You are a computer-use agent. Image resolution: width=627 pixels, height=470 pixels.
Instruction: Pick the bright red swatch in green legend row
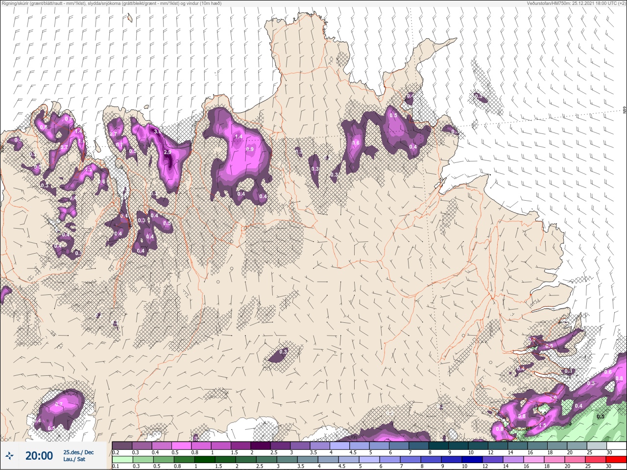(616, 459)
